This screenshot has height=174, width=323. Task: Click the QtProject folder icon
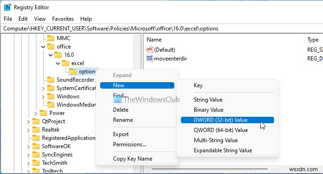[x=36, y=121]
